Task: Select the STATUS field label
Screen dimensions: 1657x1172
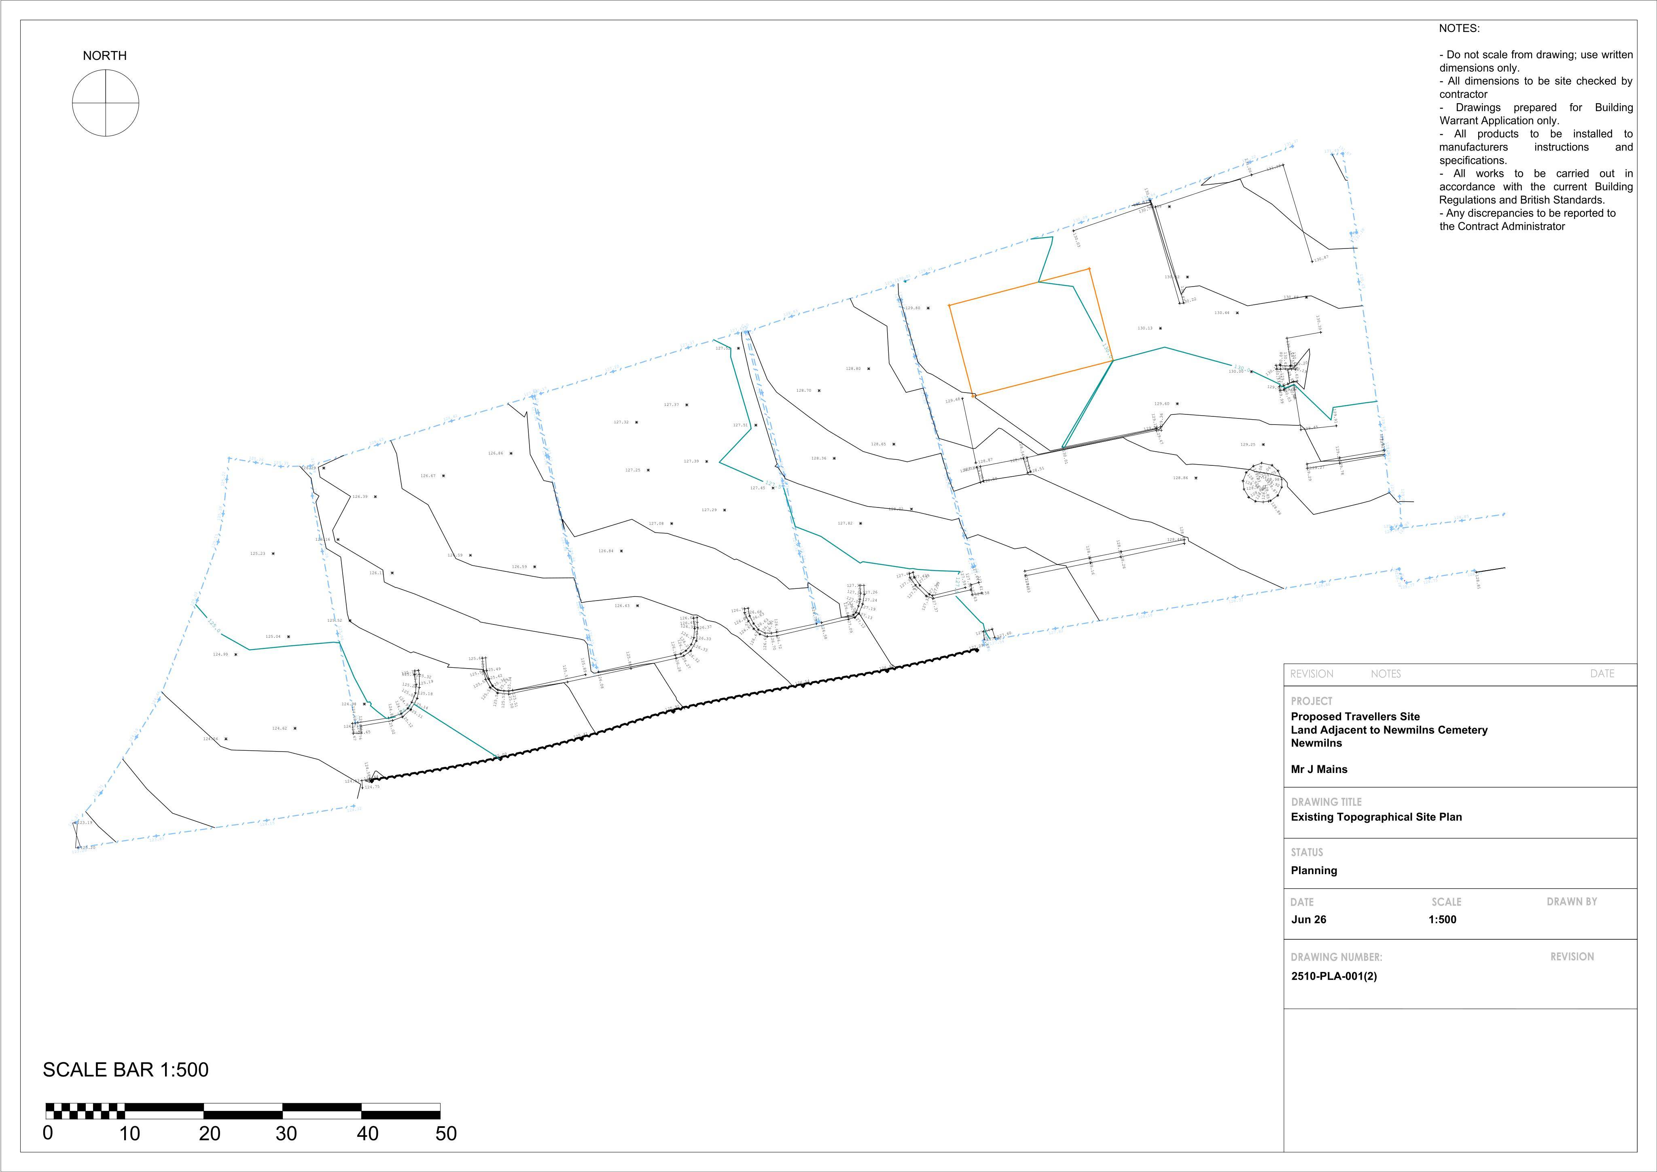Action: point(1307,852)
